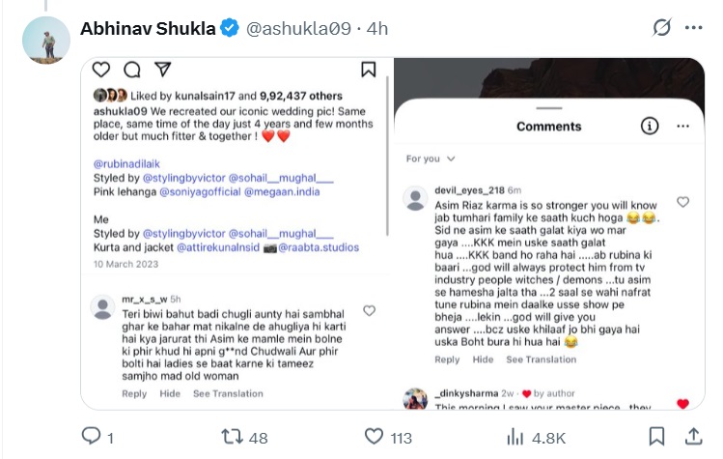
Task: Click the Abhinav Shukla display name
Action: [148, 29]
